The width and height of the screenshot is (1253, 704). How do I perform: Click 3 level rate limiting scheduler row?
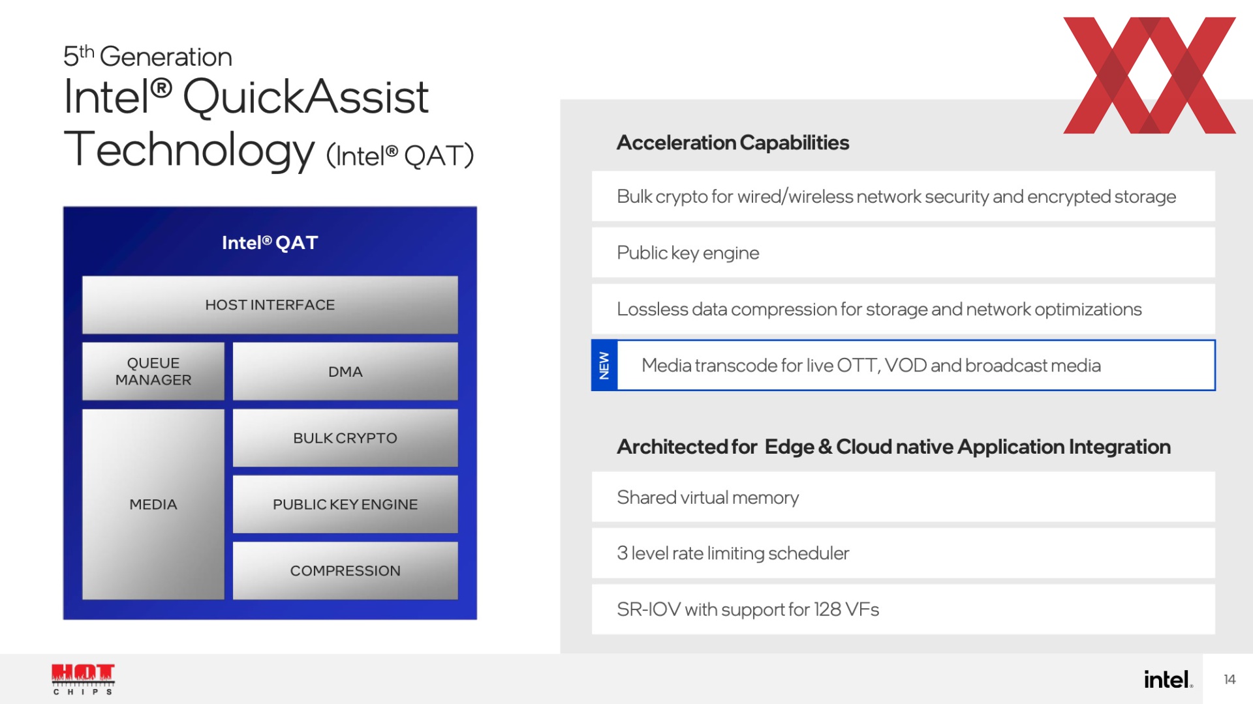[903, 553]
